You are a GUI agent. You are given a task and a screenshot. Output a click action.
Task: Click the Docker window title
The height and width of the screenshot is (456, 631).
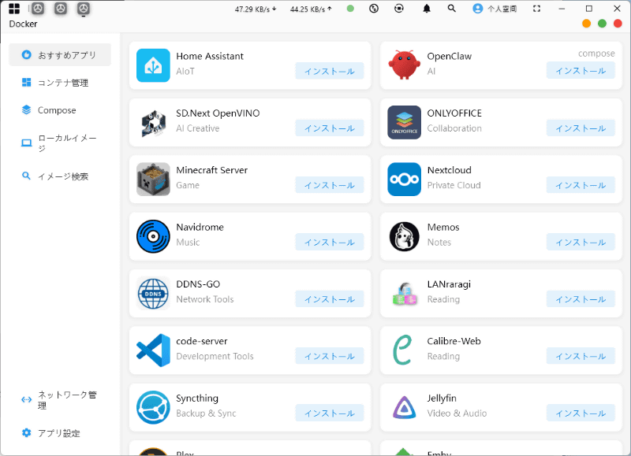[x=23, y=24]
